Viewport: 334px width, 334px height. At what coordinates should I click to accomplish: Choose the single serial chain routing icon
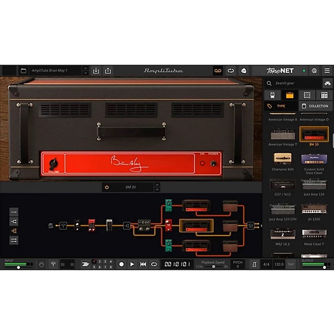point(14,212)
